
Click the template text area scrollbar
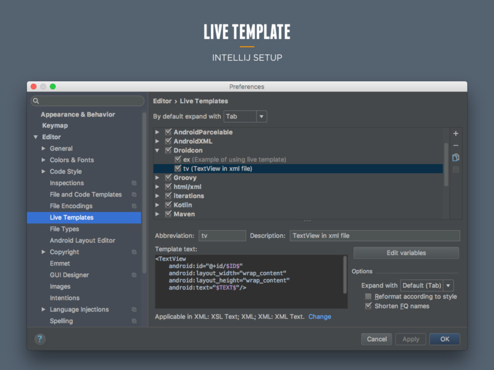(x=345, y=274)
